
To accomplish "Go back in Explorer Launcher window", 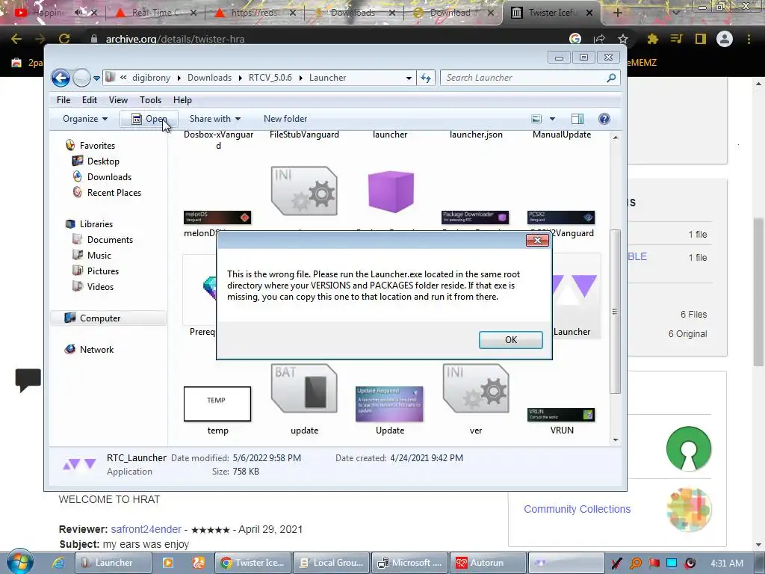I will pyautogui.click(x=61, y=78).
